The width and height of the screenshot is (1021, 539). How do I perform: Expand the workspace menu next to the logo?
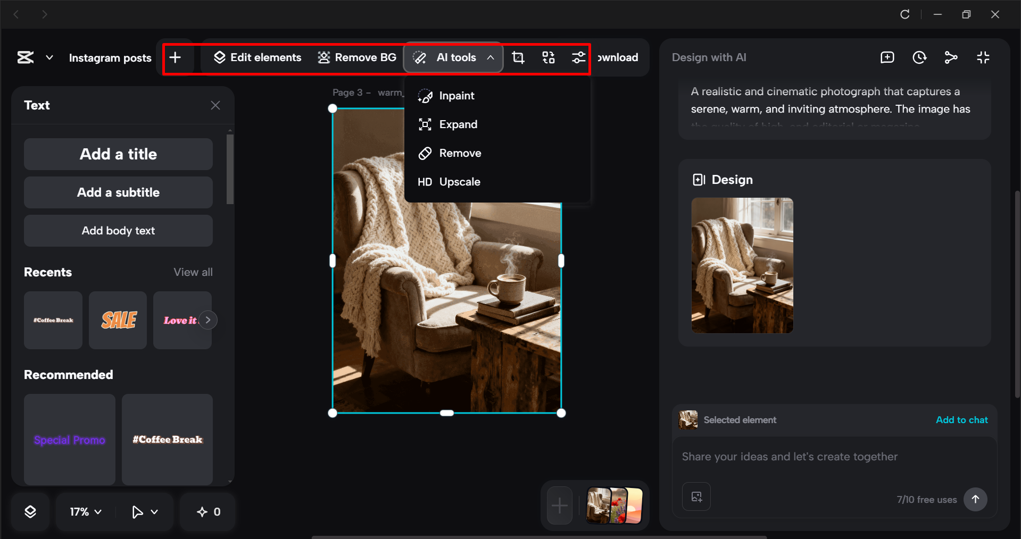point(49,57)
